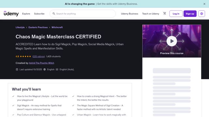Click the English [Auto] captions text

(67, 69)
